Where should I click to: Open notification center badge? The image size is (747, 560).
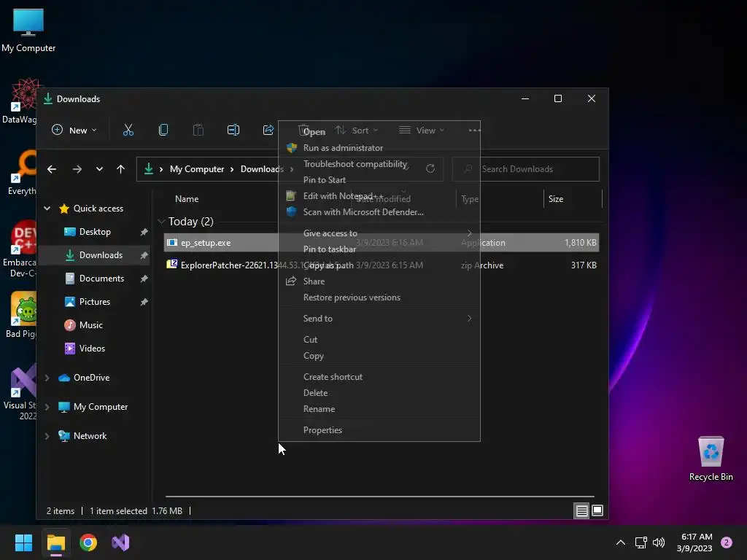[x=727, y=542]
